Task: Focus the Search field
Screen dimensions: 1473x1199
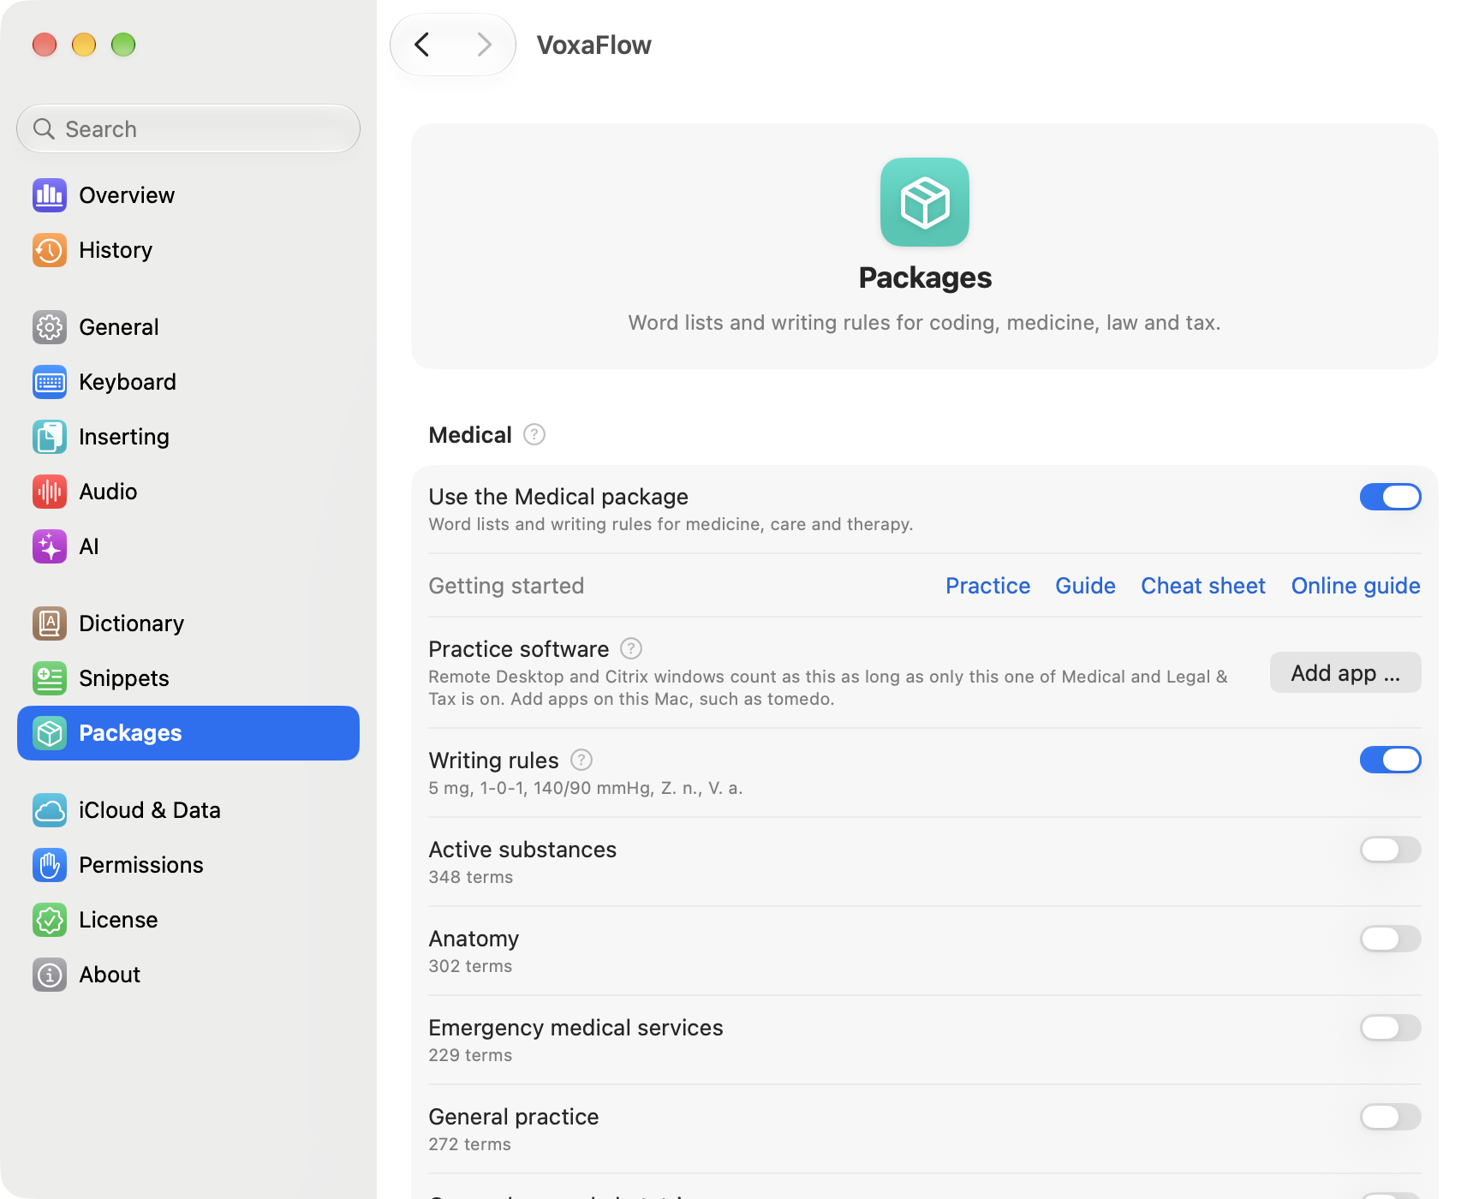Action: pyautogui.click(x=188, y=129)
